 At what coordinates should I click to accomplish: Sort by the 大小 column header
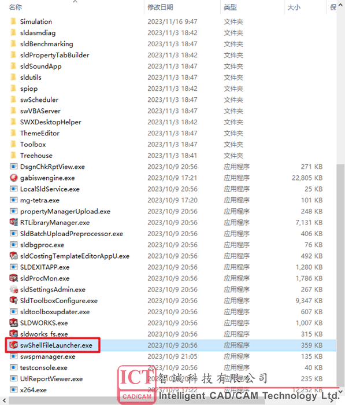(x=294, y=7)
